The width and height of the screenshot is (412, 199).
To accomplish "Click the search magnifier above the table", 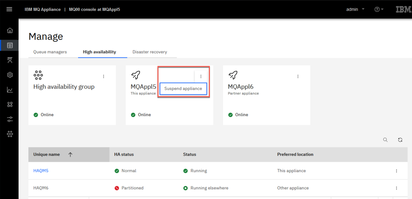I will pyautogui.click(x=385, y=140).
